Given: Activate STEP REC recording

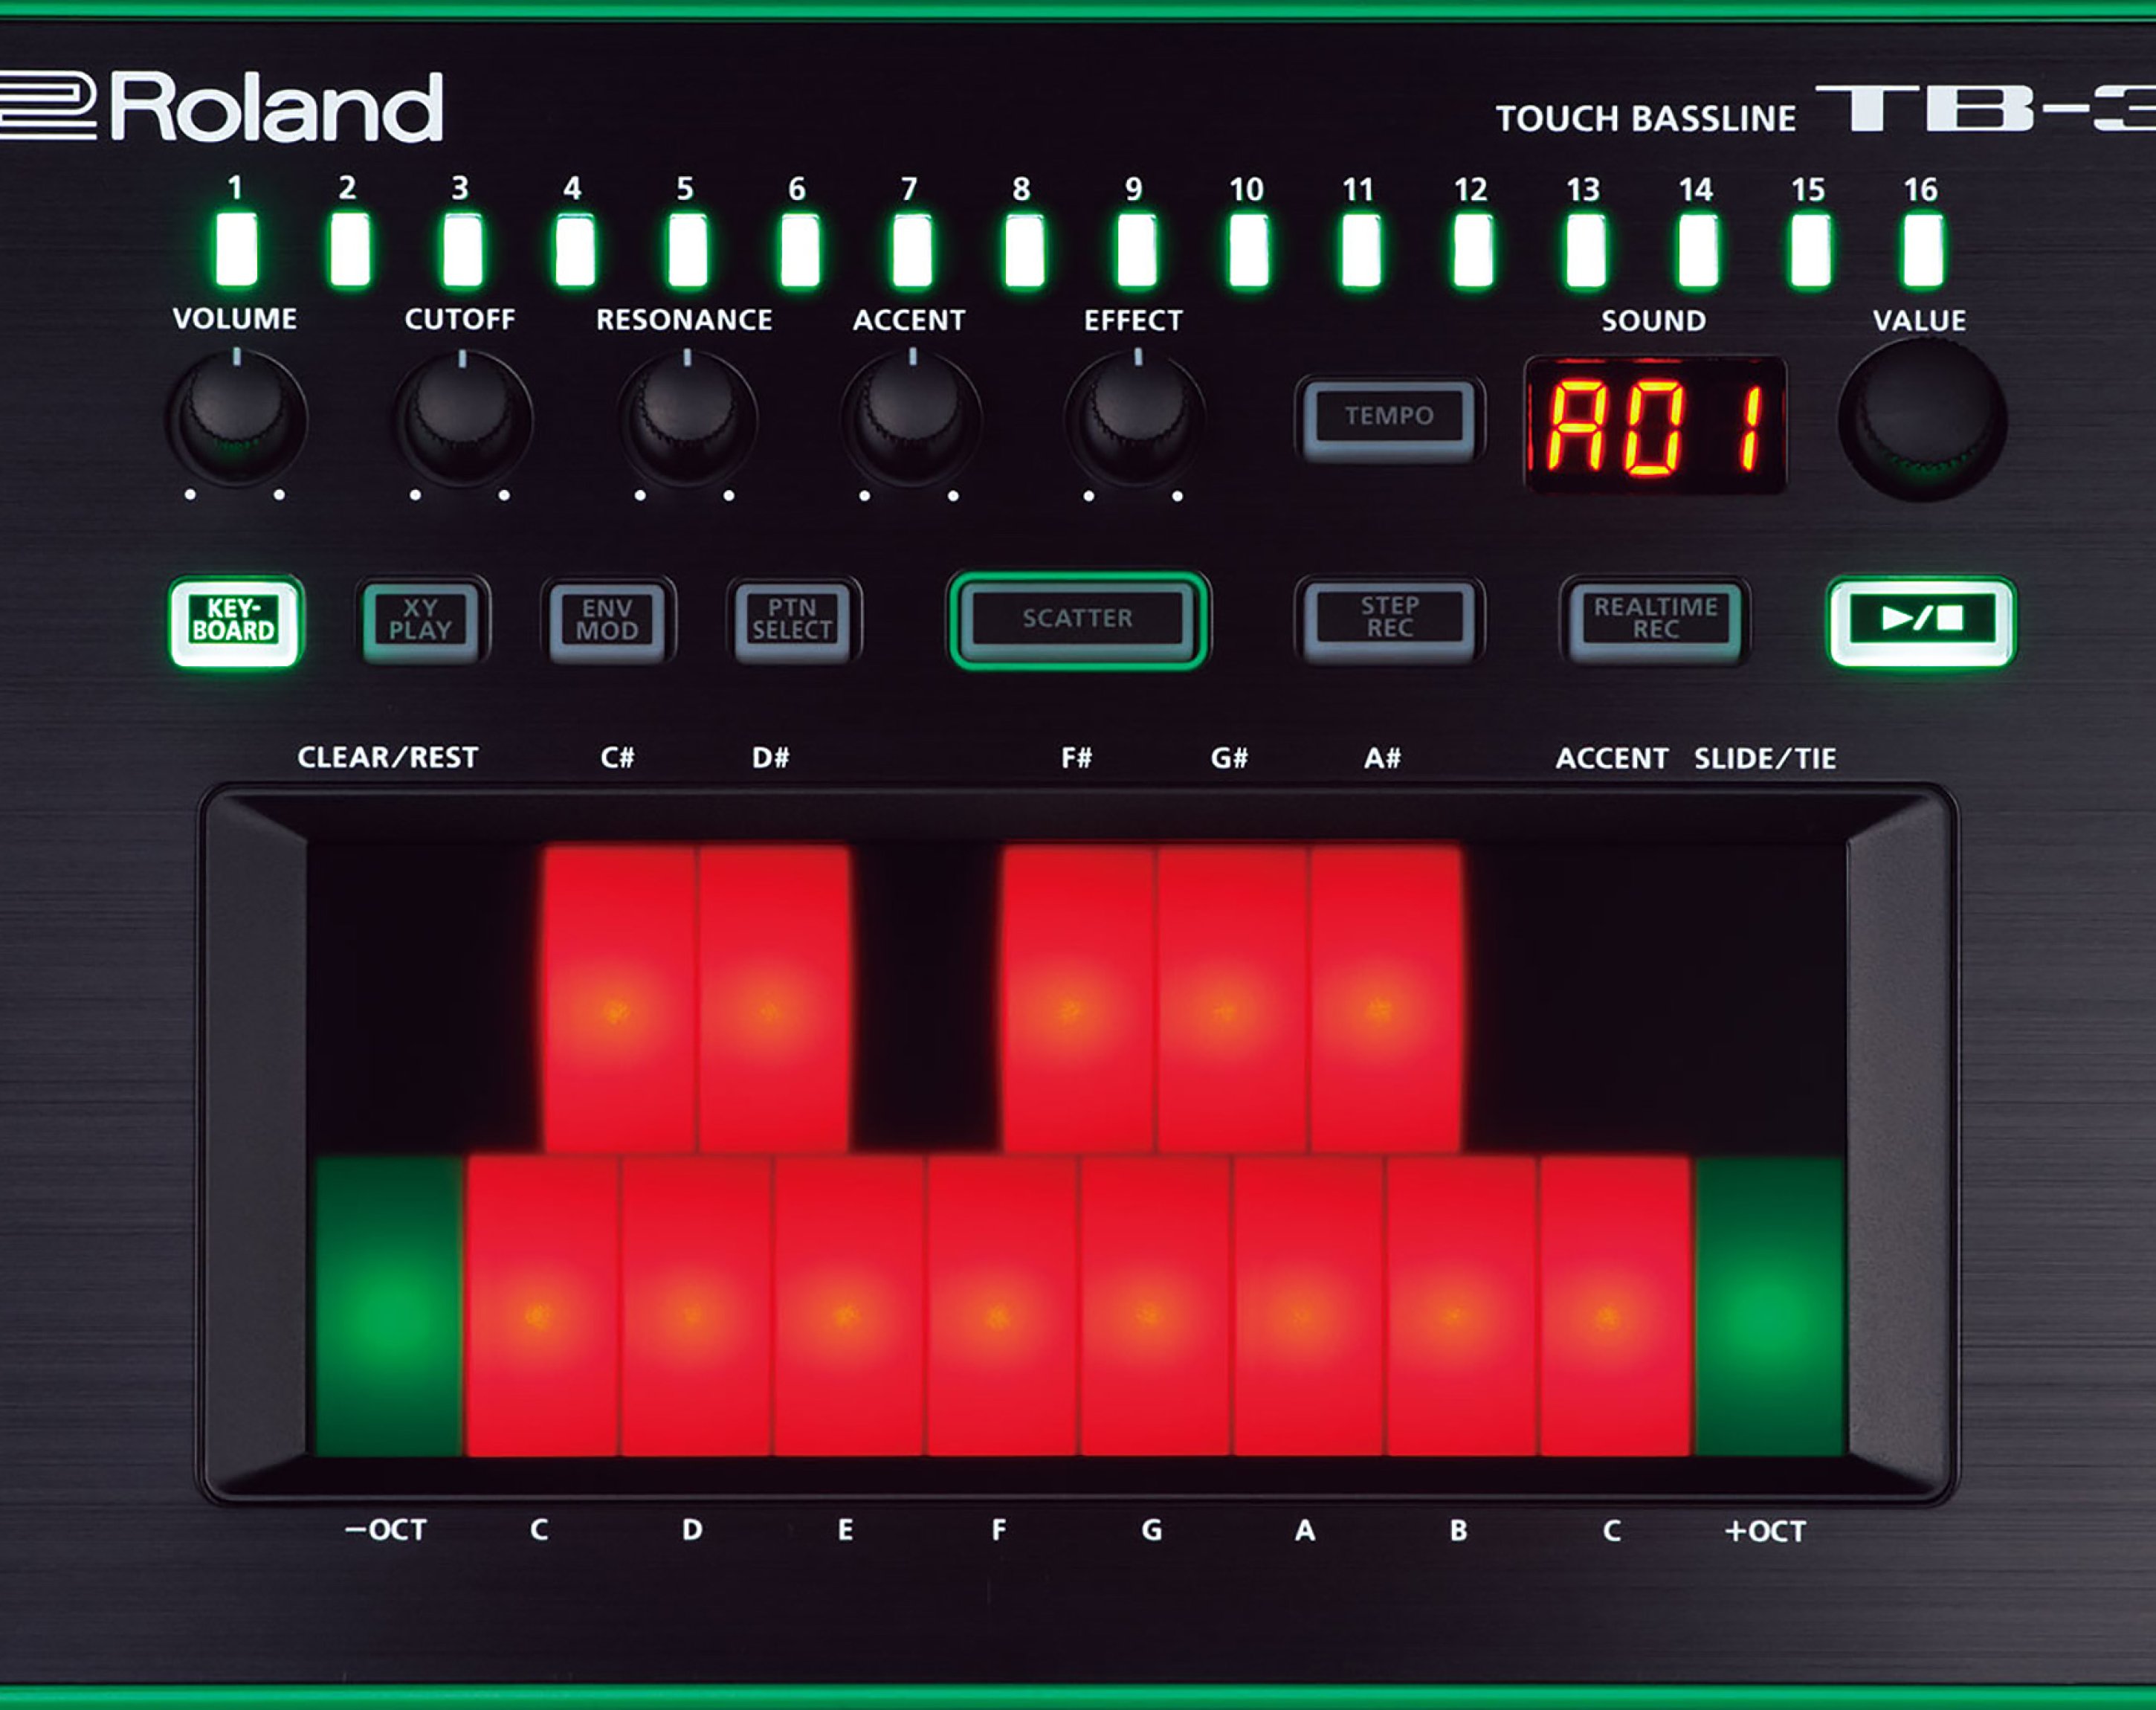Looking at the screenshot, I should (x=1389, y=618).
